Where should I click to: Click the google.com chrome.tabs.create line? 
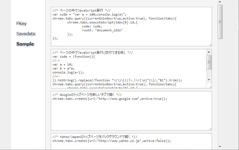click(x=110, y=99)
